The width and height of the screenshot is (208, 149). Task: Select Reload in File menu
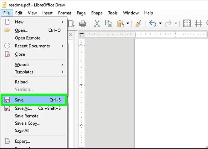pos(34,82)
